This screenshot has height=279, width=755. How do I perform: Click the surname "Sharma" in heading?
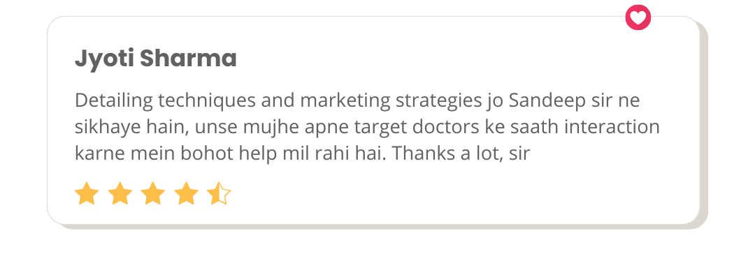point(188,58)
